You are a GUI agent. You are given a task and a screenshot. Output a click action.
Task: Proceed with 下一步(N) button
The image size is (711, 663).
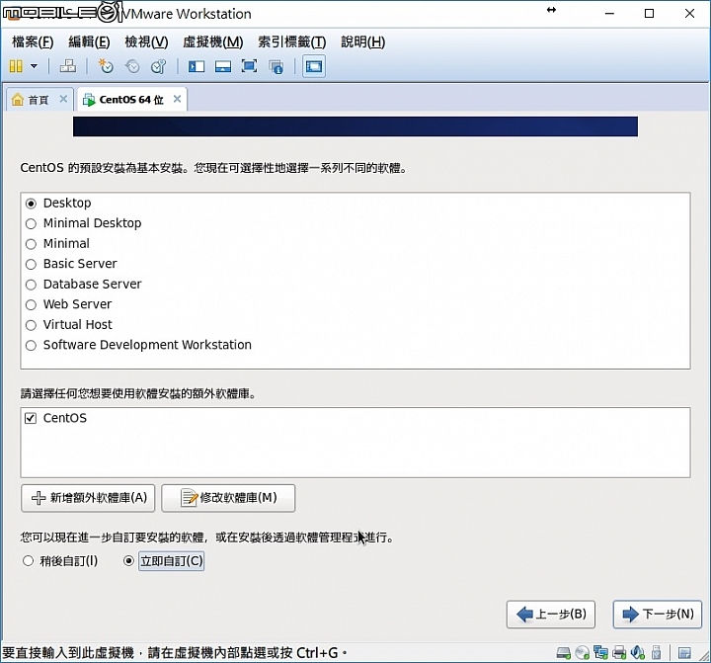(x=658, y=615)
